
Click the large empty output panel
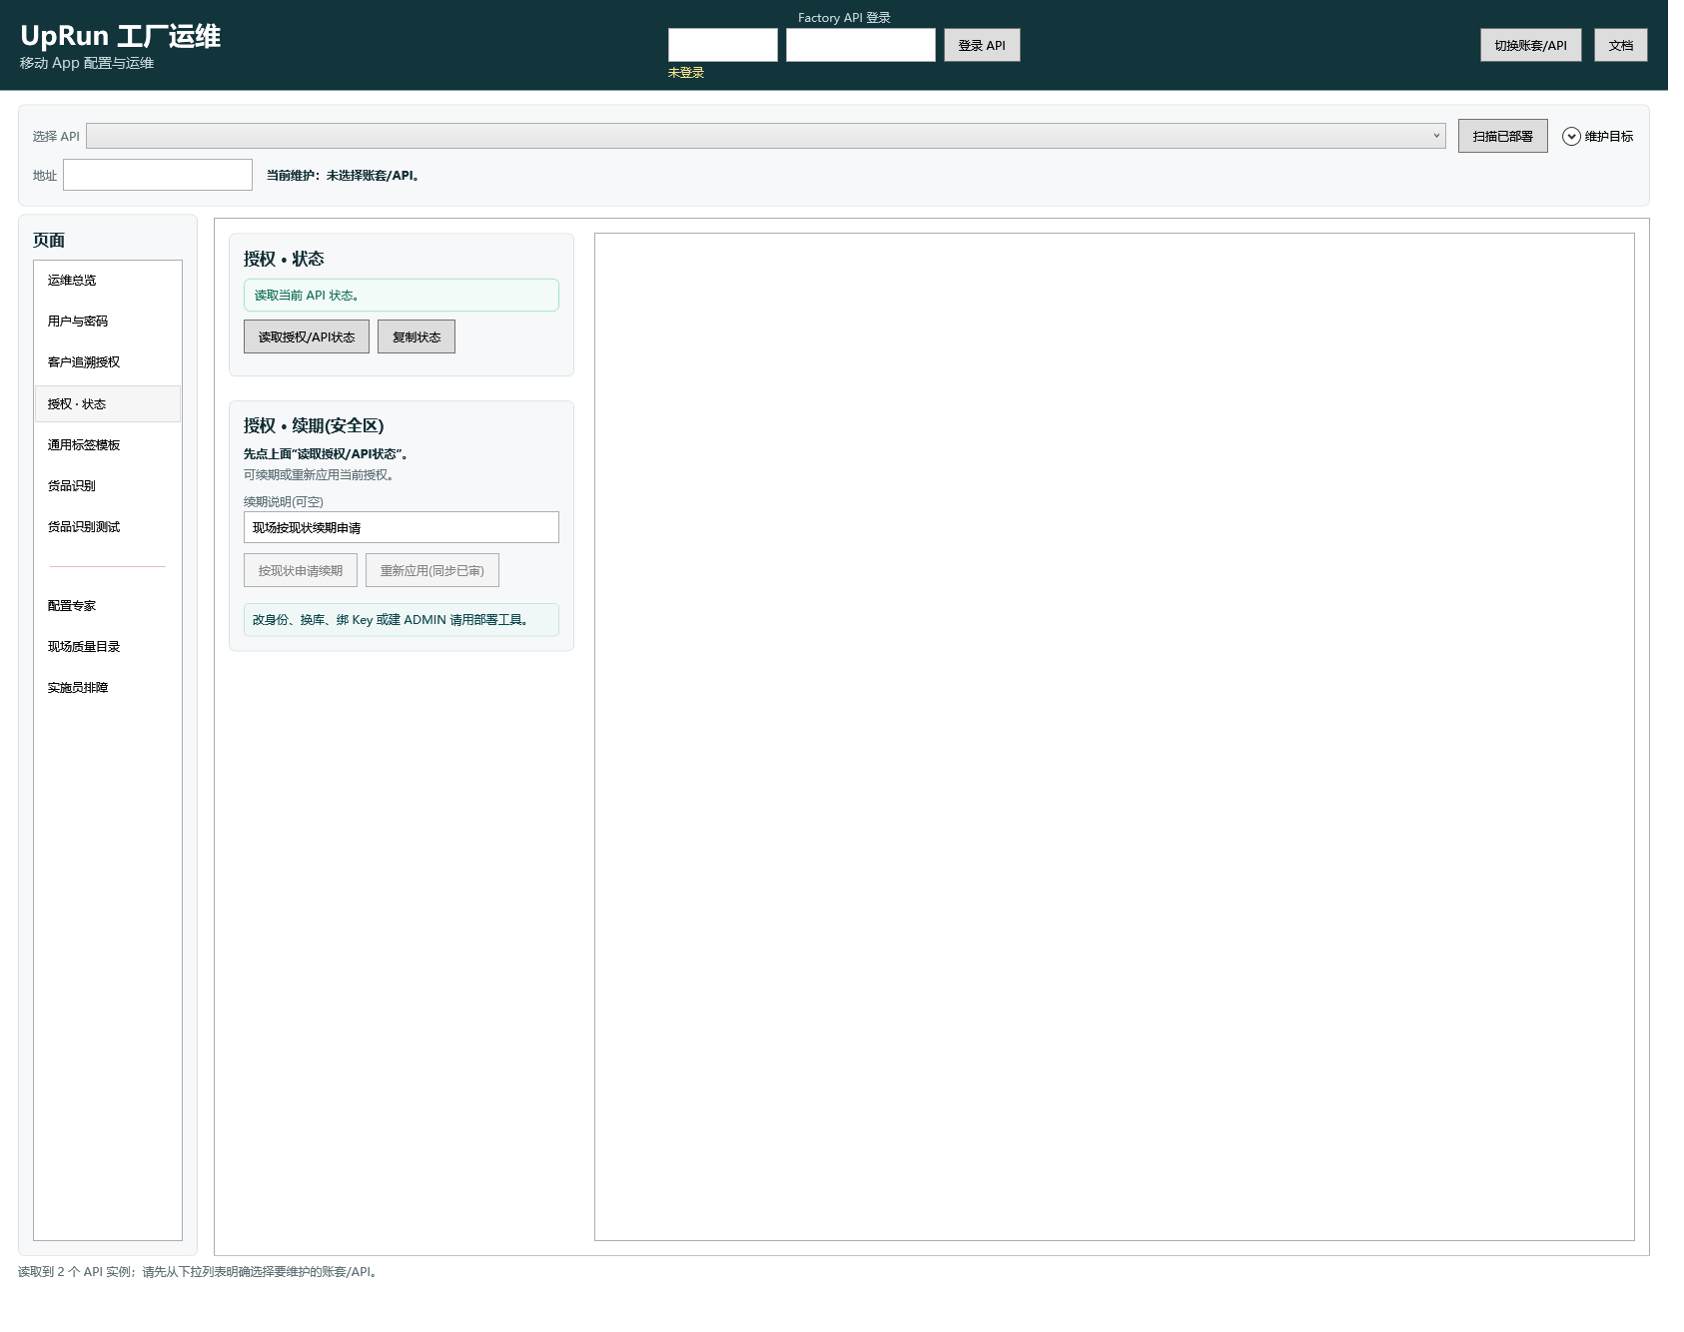click(1115, 737)
